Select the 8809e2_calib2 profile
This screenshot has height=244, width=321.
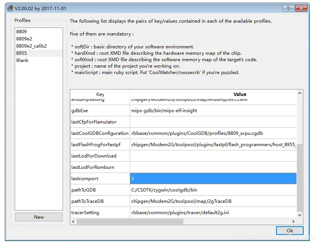click(39, 46)
